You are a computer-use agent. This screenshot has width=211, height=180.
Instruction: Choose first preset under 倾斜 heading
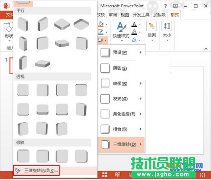(x=23, y=156)
